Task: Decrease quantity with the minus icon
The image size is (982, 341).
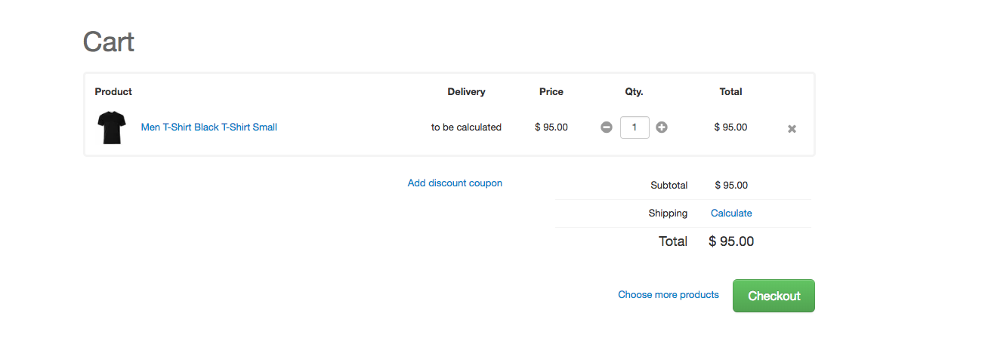Action: (x=607, y=127)
